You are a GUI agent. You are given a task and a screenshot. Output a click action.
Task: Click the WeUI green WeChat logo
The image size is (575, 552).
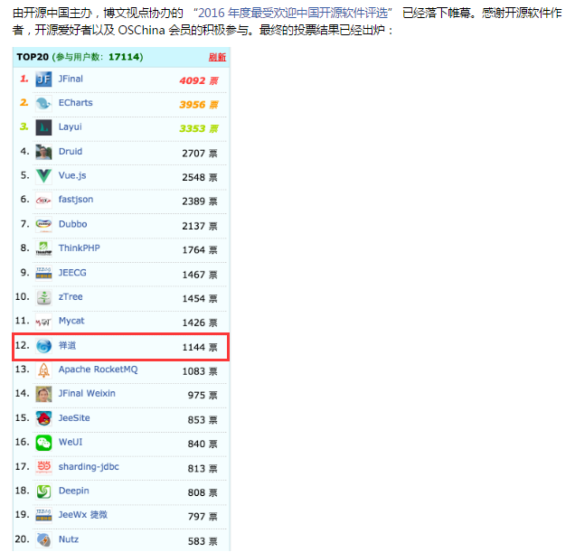point(43,443)
